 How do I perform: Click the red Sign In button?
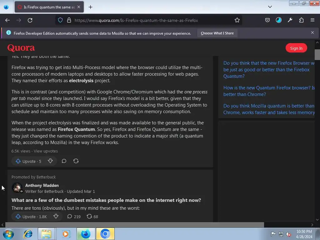click(x=296, y=48)
